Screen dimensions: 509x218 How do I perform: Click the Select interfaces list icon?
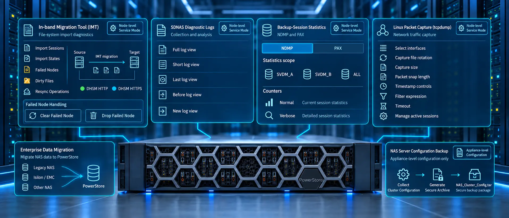tap(383, 48)
